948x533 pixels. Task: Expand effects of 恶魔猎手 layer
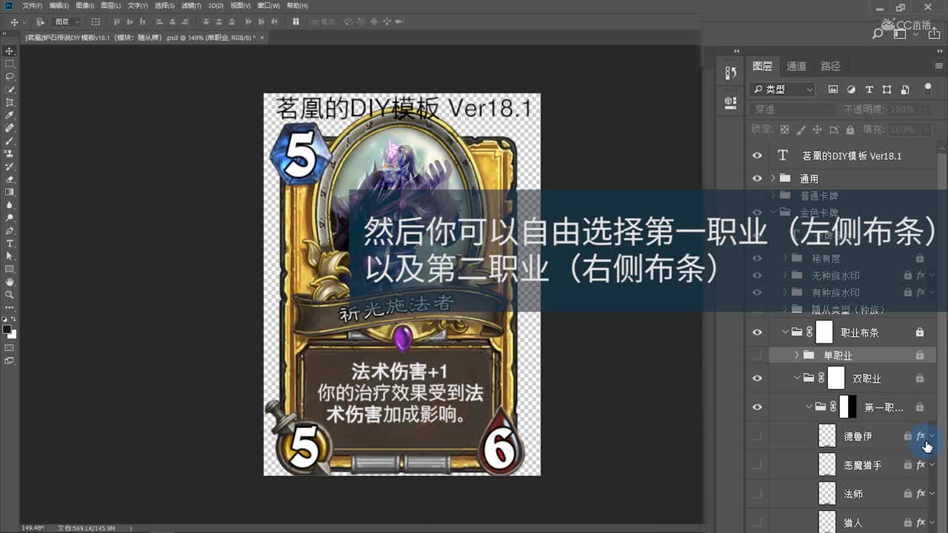pyautogui.click(x=932, y=465)
